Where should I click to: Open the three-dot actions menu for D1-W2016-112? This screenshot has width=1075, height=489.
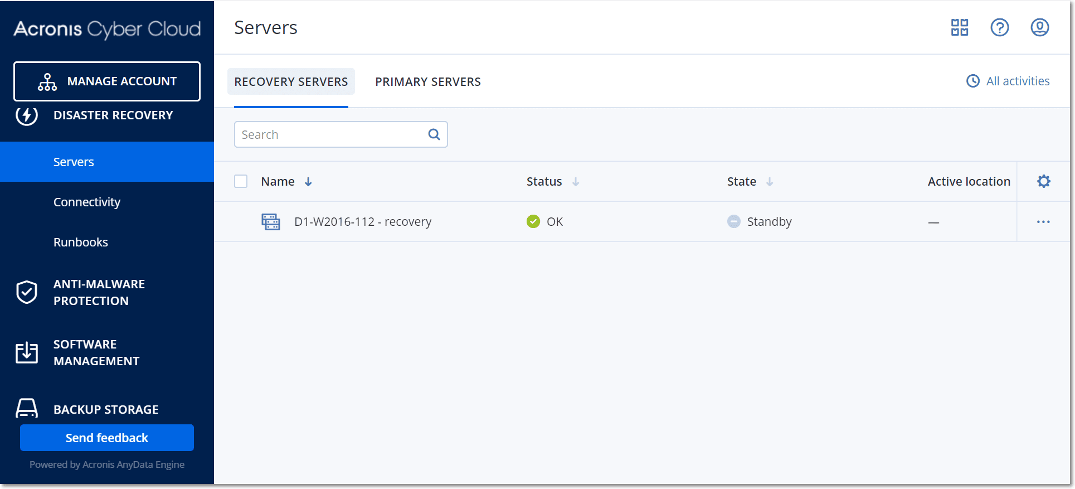tap(1043, 222)
